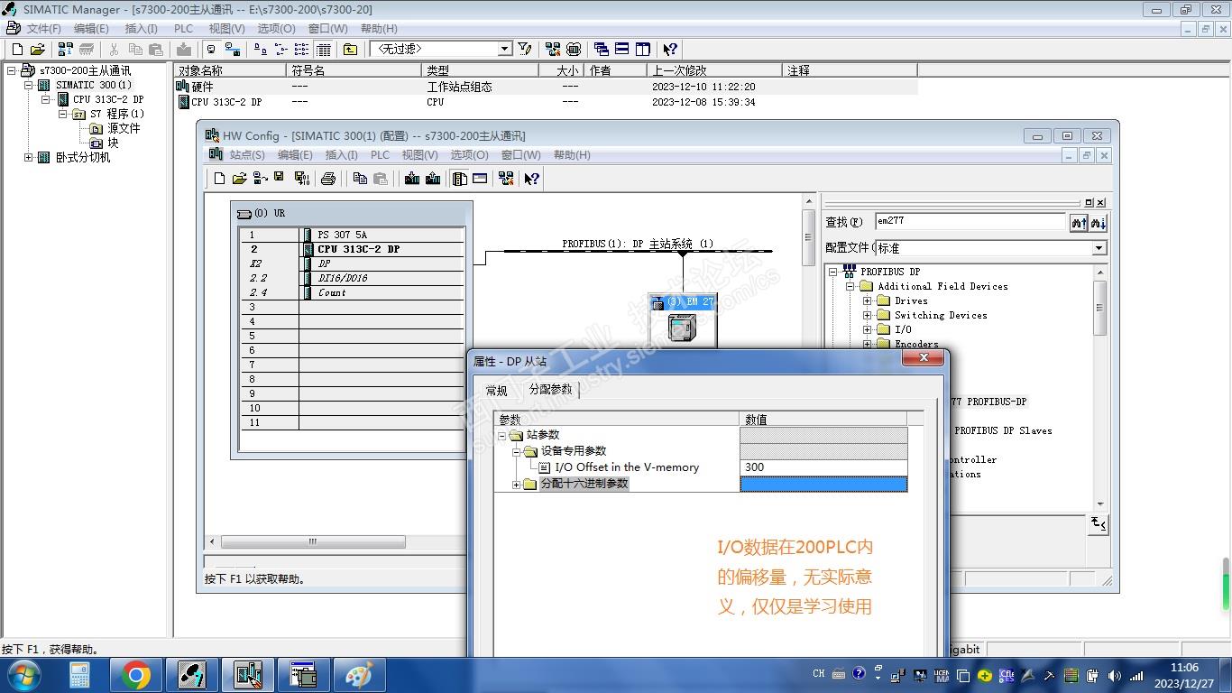This screenshot has height=693, width=1232.
Task: Collapse 站参数 node in properties dialog
Action: 502,436
